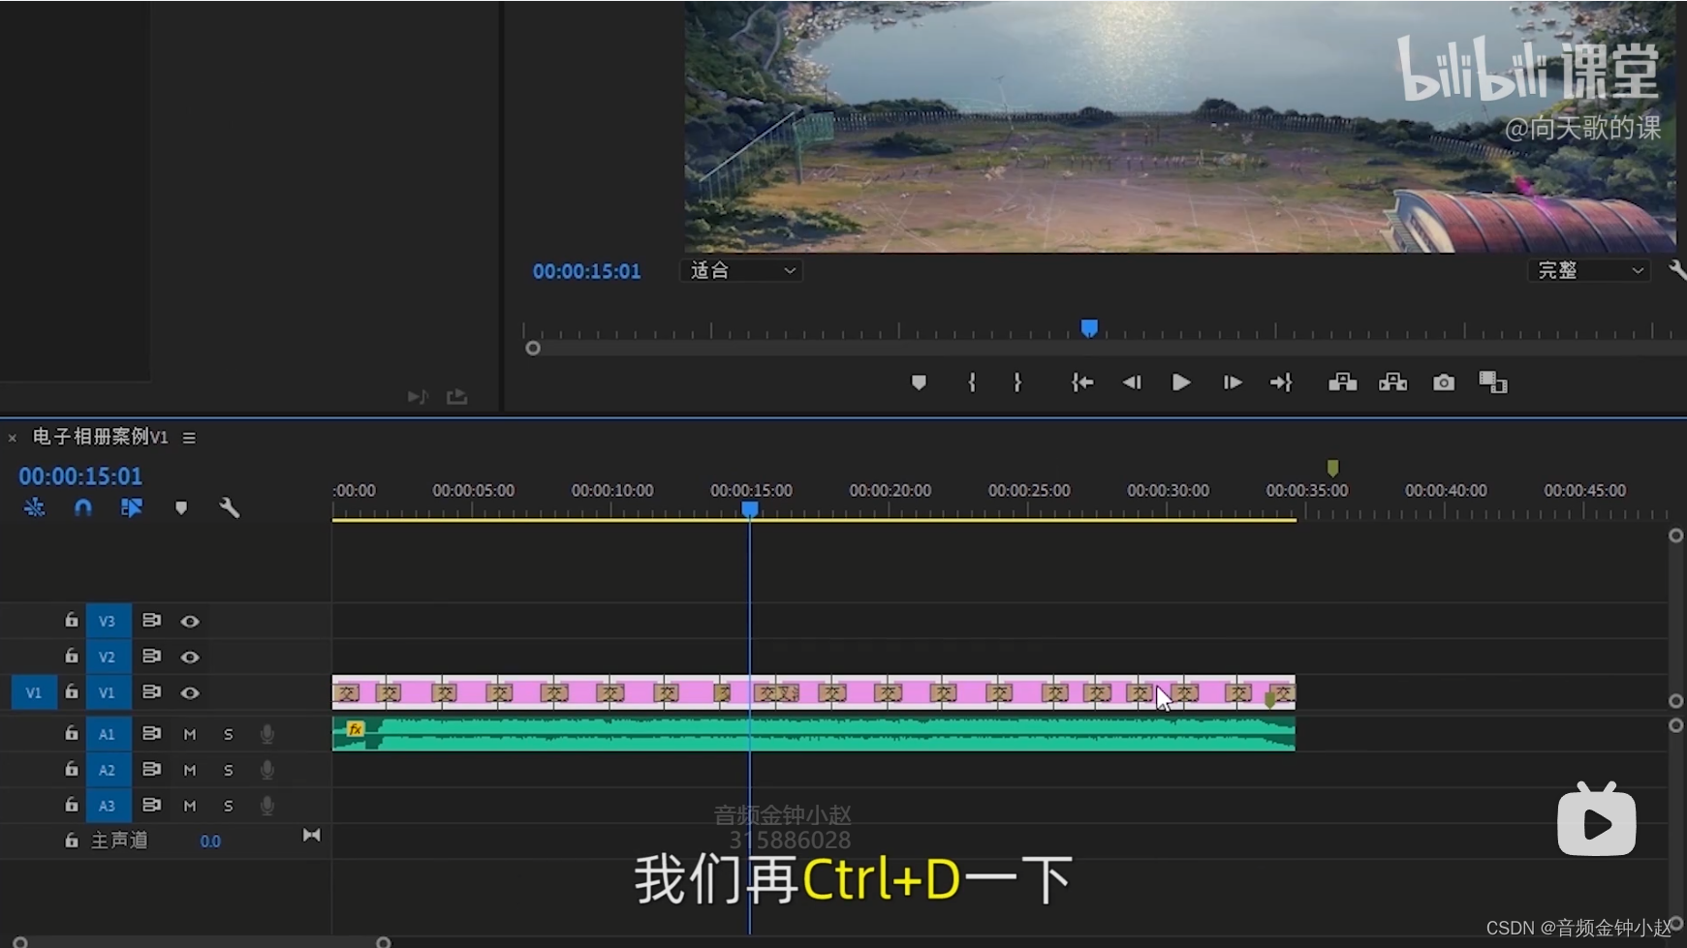Enable voice-over record on track A2
This screenshot has height=948, width=1687.
pyautogui.click(x=267, y=770)
